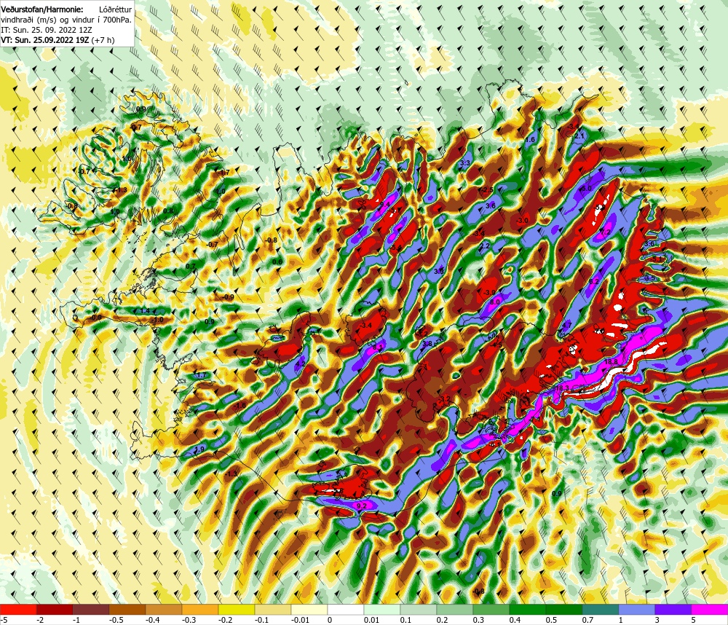Click the map value "9.4"
Screen dimensions: 728x625
pyautogui.click(x=385, y=205)
